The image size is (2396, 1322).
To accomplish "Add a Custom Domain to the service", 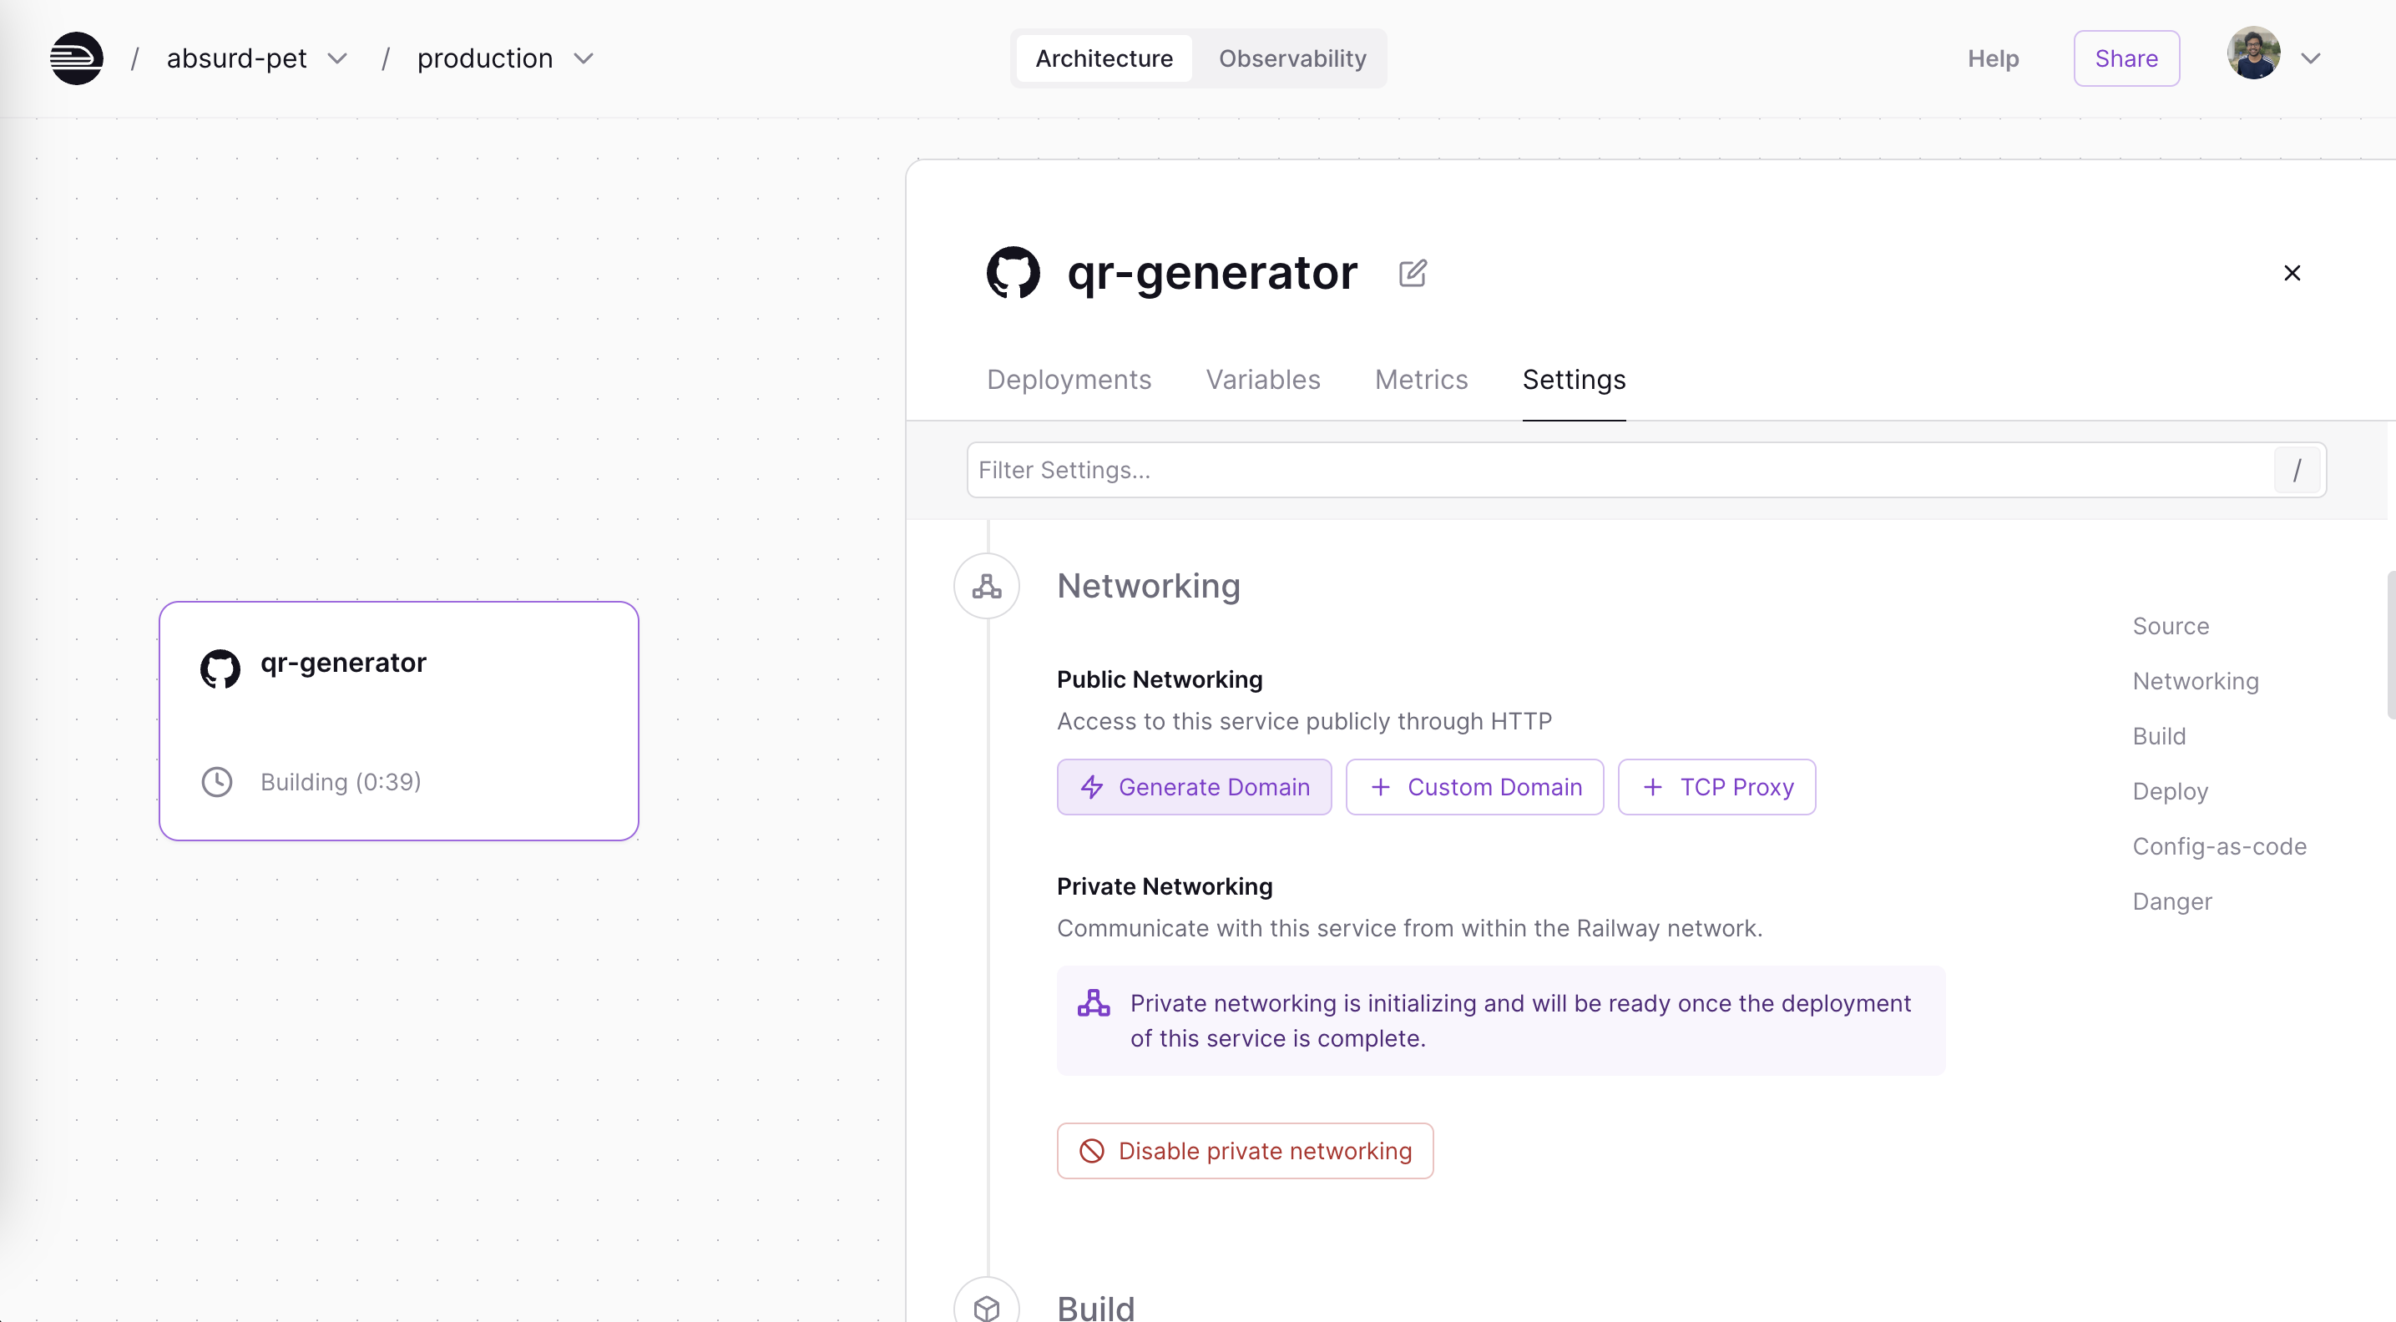I will pos(1474,786).
